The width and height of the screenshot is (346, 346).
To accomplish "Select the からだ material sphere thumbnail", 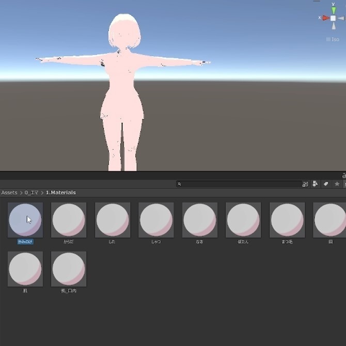I will [69, 220].
